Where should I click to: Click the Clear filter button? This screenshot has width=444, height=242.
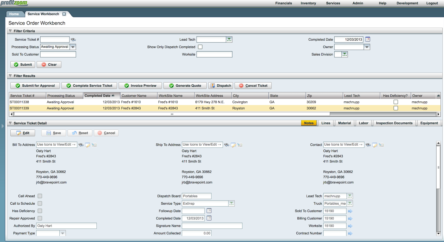pyautogui.click(x=49, y=65)
